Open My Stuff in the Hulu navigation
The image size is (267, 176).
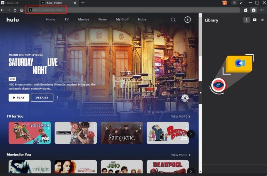pyautogui.click(x=122, y=19)
